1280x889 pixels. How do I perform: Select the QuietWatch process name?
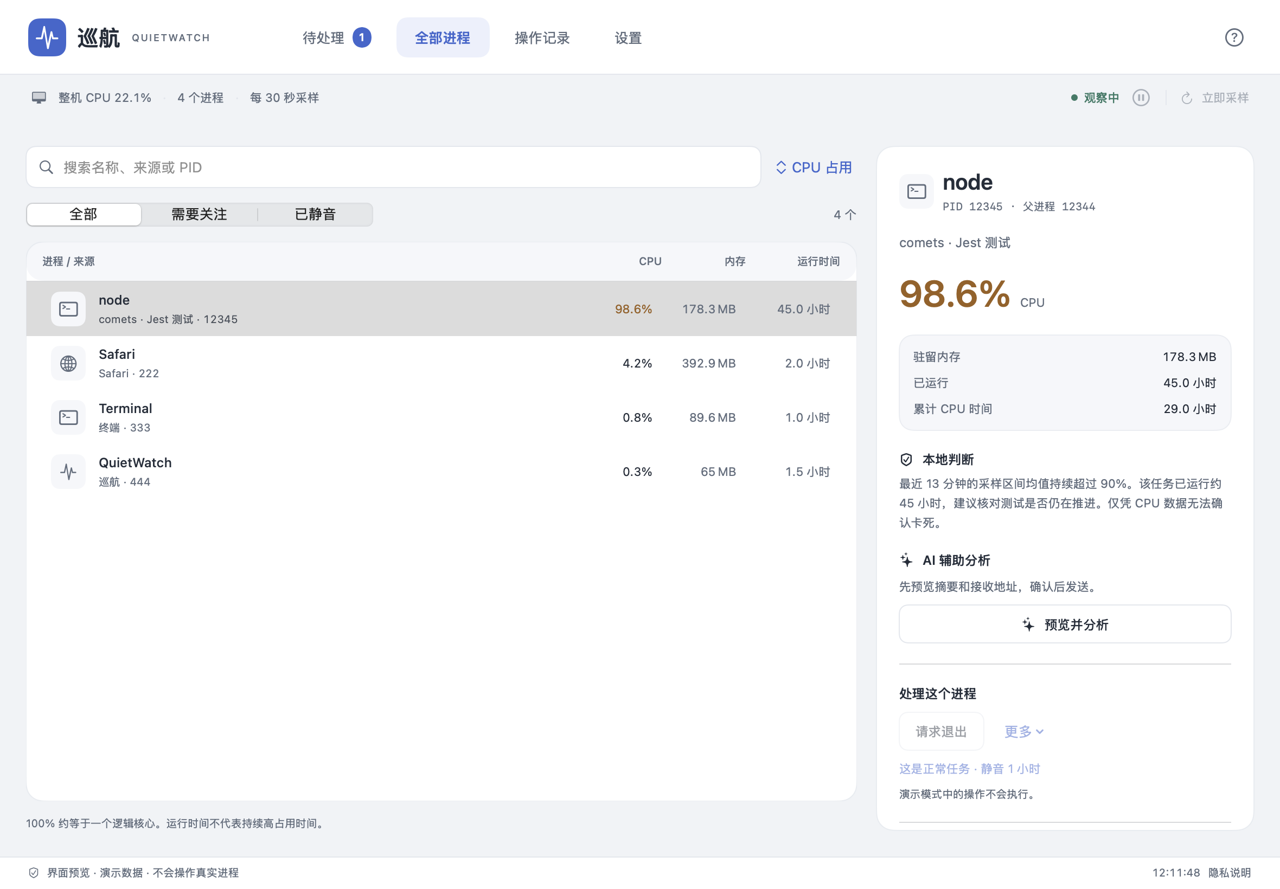click(x=135, y=462)
